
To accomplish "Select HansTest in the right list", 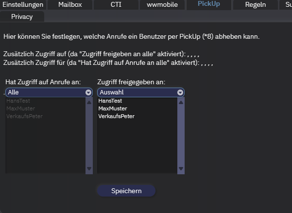I will coord(110,101).
